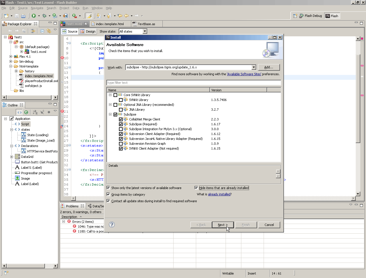Open the 'Work with' update site dropdown

(x=254, y=67)
